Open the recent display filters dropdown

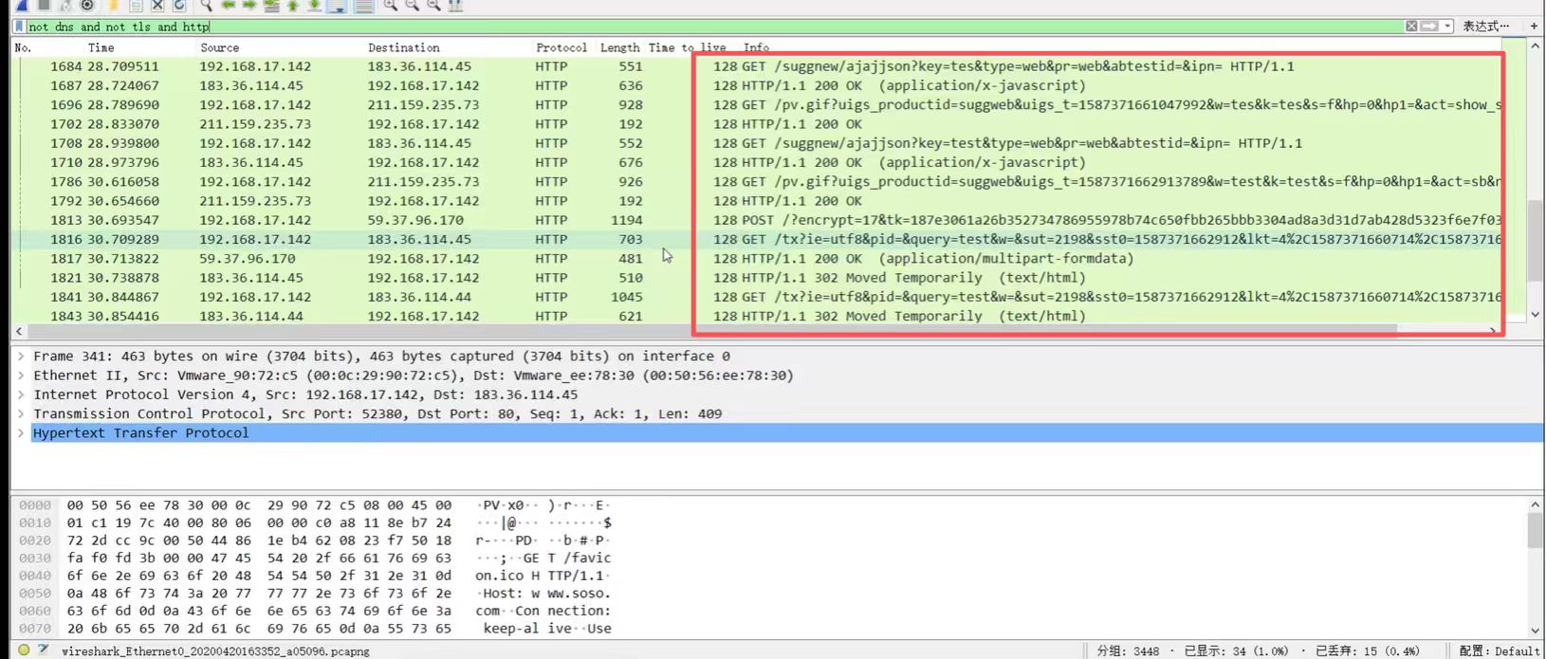(1447, 27)
